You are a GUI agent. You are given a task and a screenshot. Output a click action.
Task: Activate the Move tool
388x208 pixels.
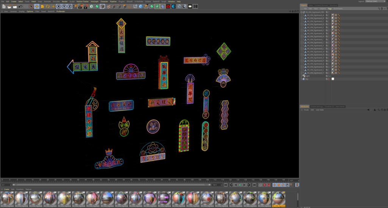[x=37, y=6]
